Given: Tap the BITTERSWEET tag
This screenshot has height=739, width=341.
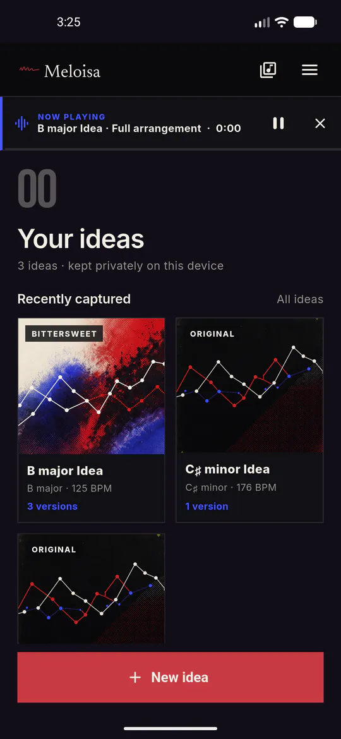Looking at the screenshot, I should point(64,333).
